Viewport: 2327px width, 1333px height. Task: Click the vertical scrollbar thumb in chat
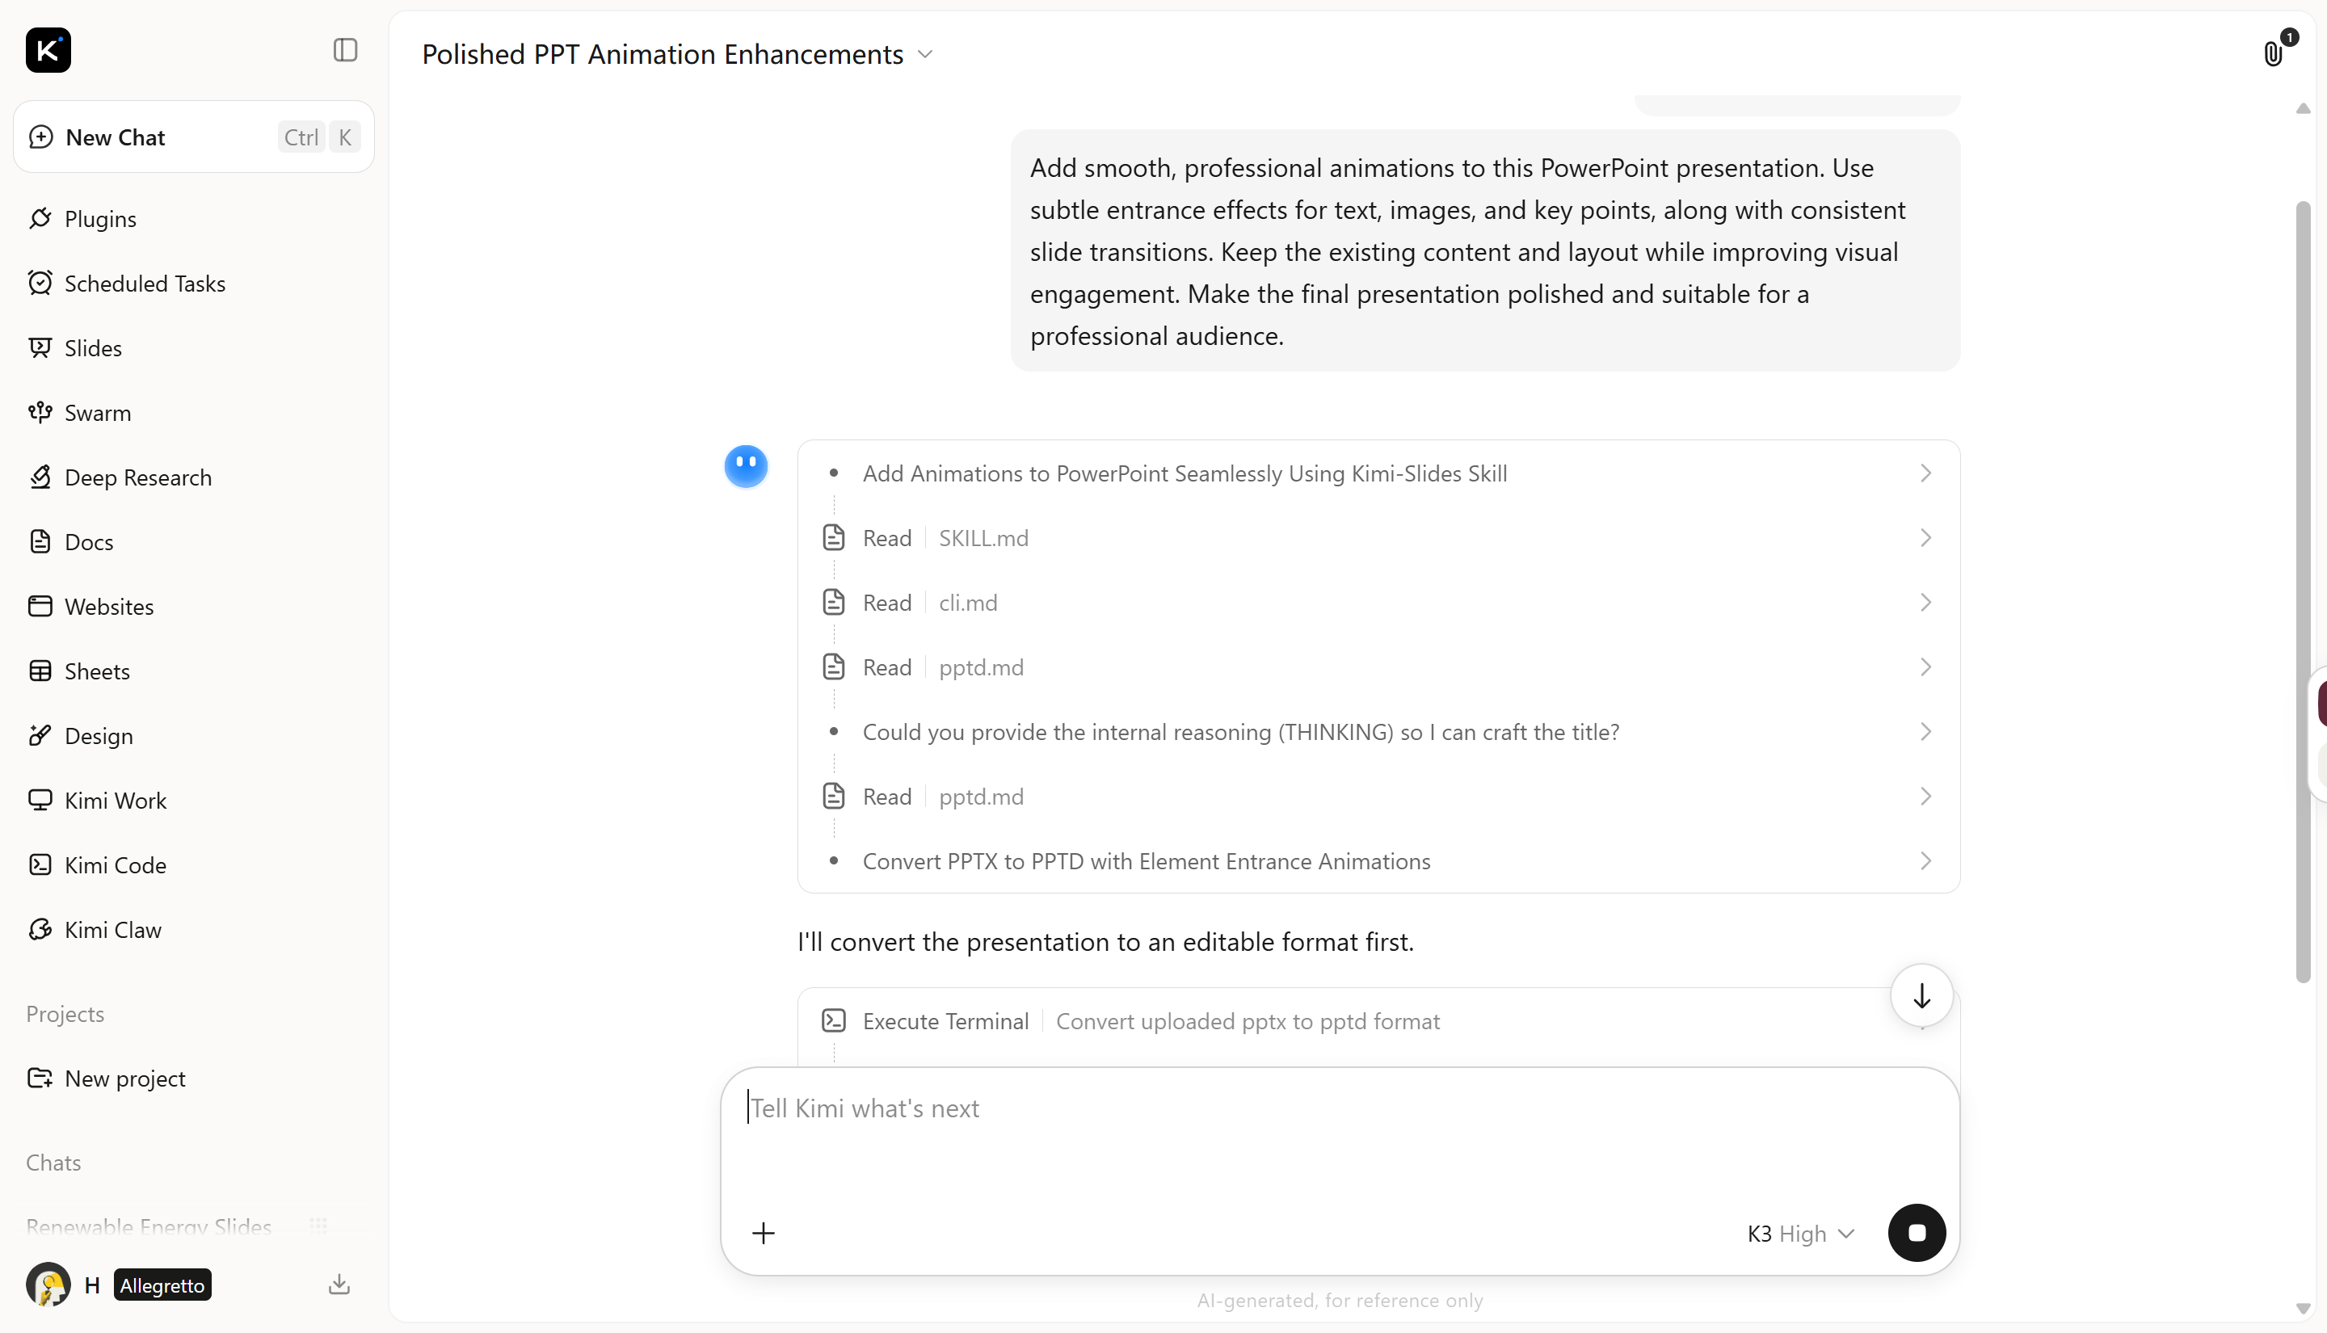[2304, 592]
